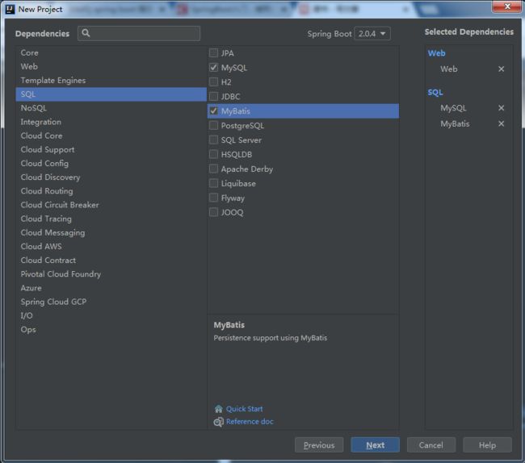Remove Web from selected dependencies
This screenshot has height=463, width=525.
(x=501, y=69)
